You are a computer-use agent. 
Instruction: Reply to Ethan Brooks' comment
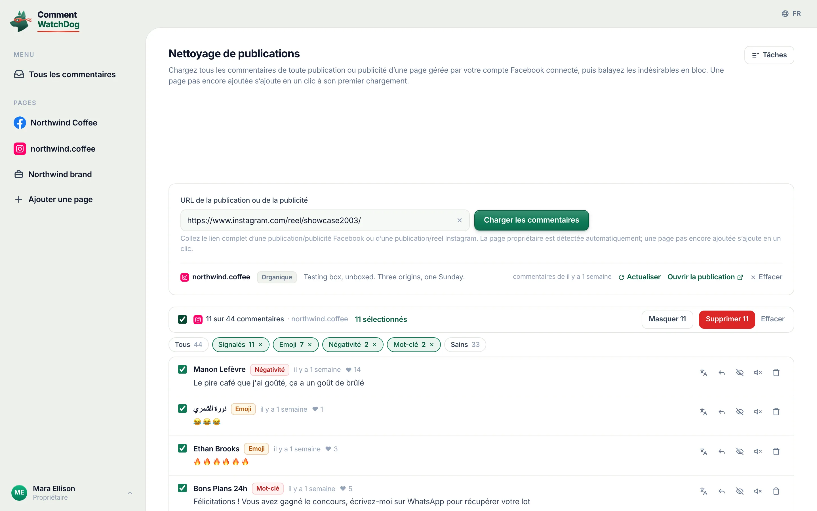721,451
